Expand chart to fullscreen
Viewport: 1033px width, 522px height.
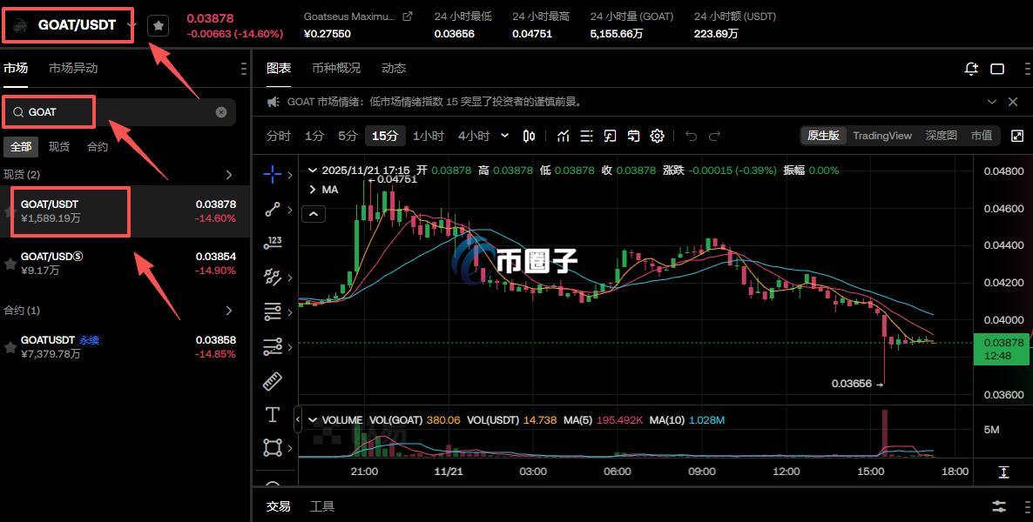pos(1016,136)
